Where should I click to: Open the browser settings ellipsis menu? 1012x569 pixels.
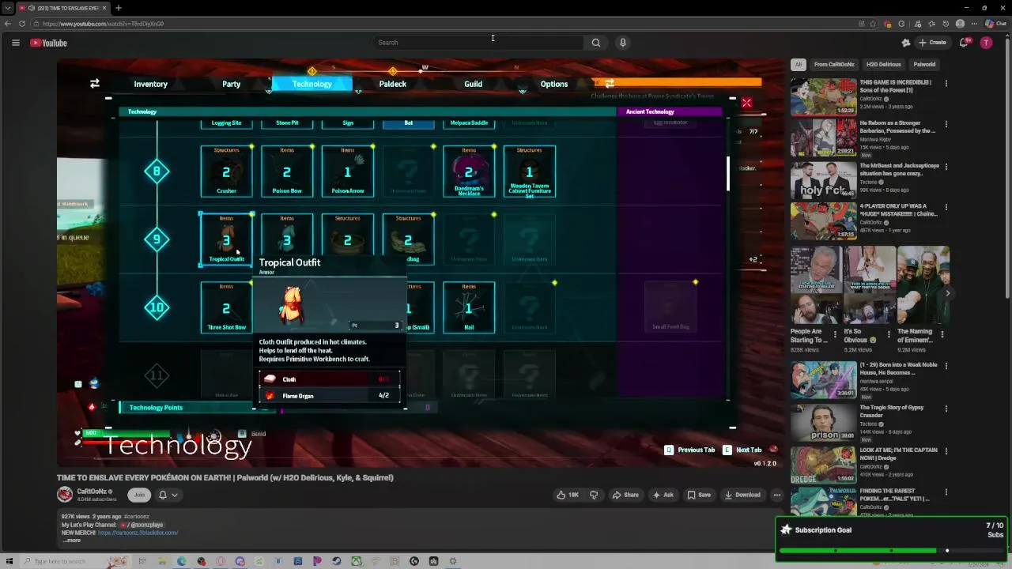973,24
